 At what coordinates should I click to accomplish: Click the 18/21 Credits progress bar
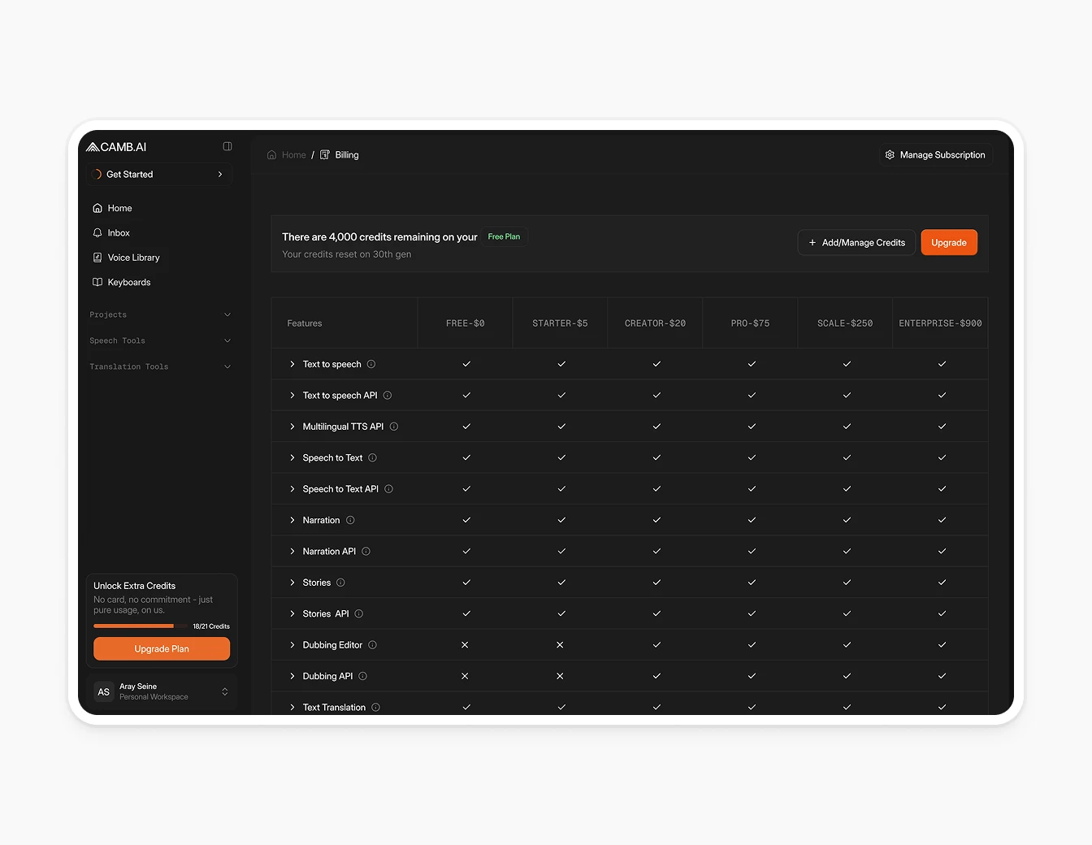click(140, 626)
